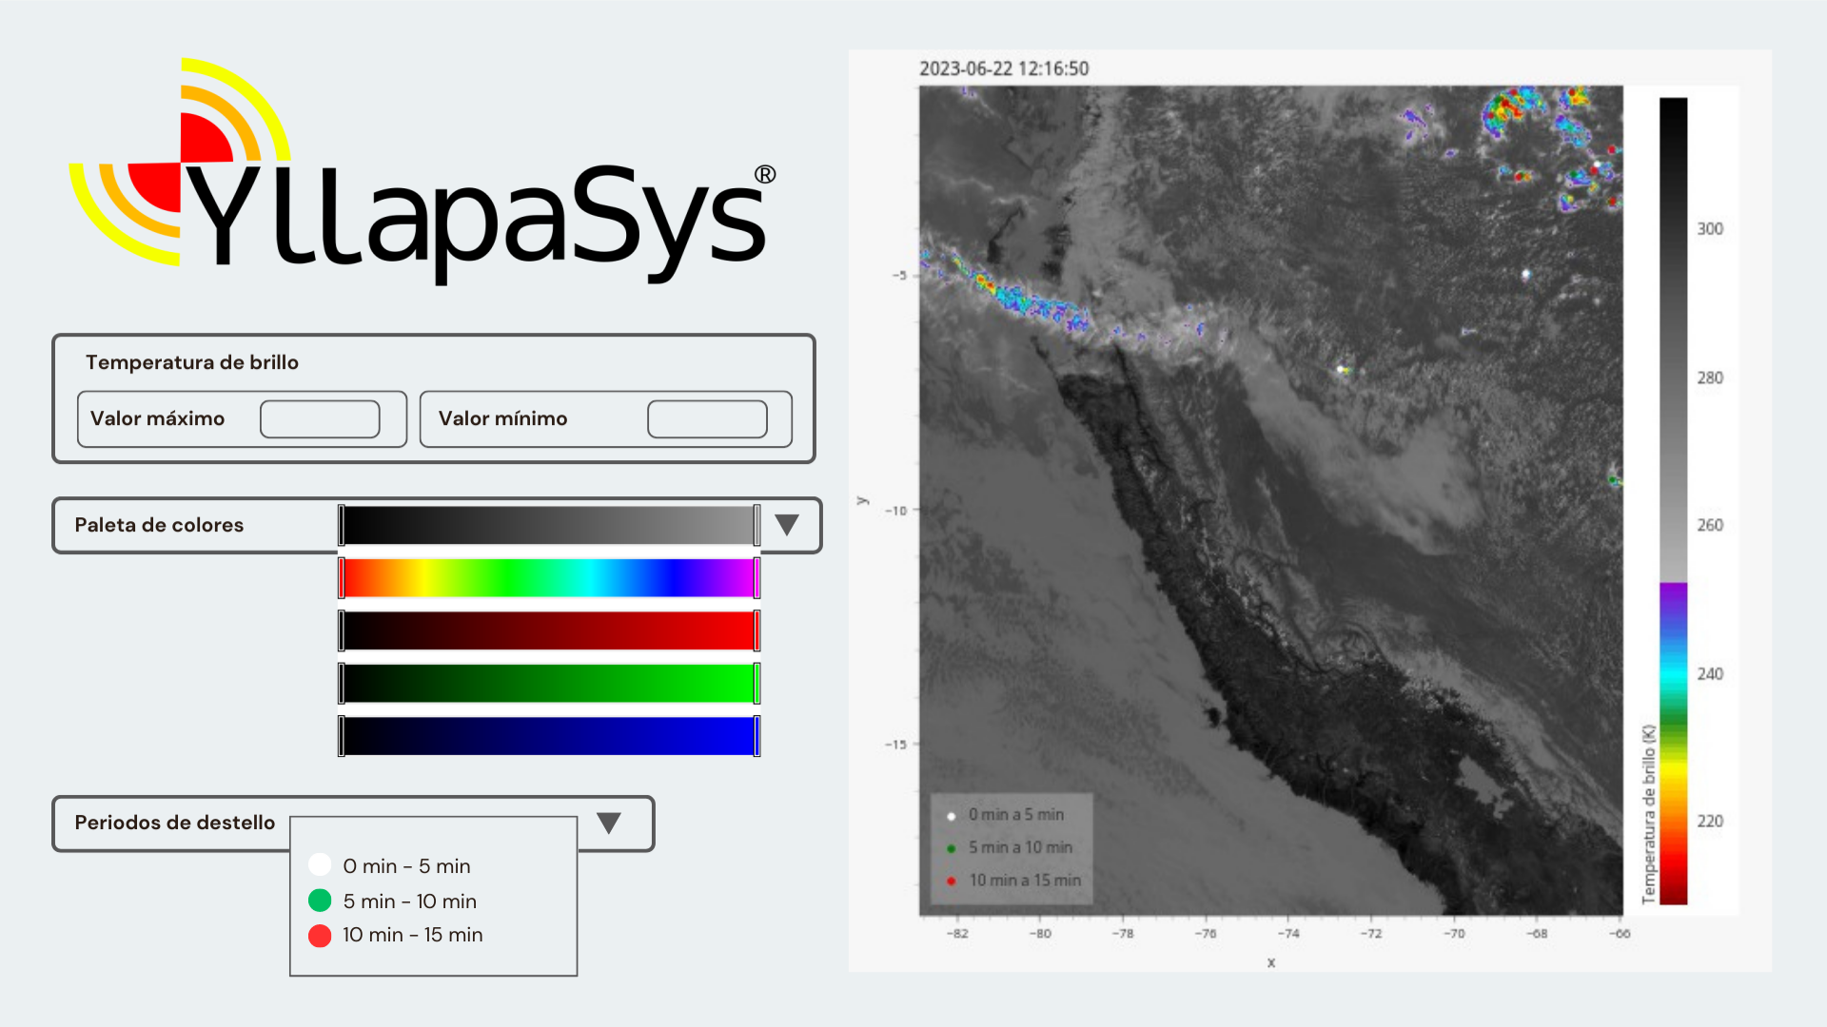The image size is (1827, 1027).
Task: Click the Valor máximo input box
Action: pos(320,419)
